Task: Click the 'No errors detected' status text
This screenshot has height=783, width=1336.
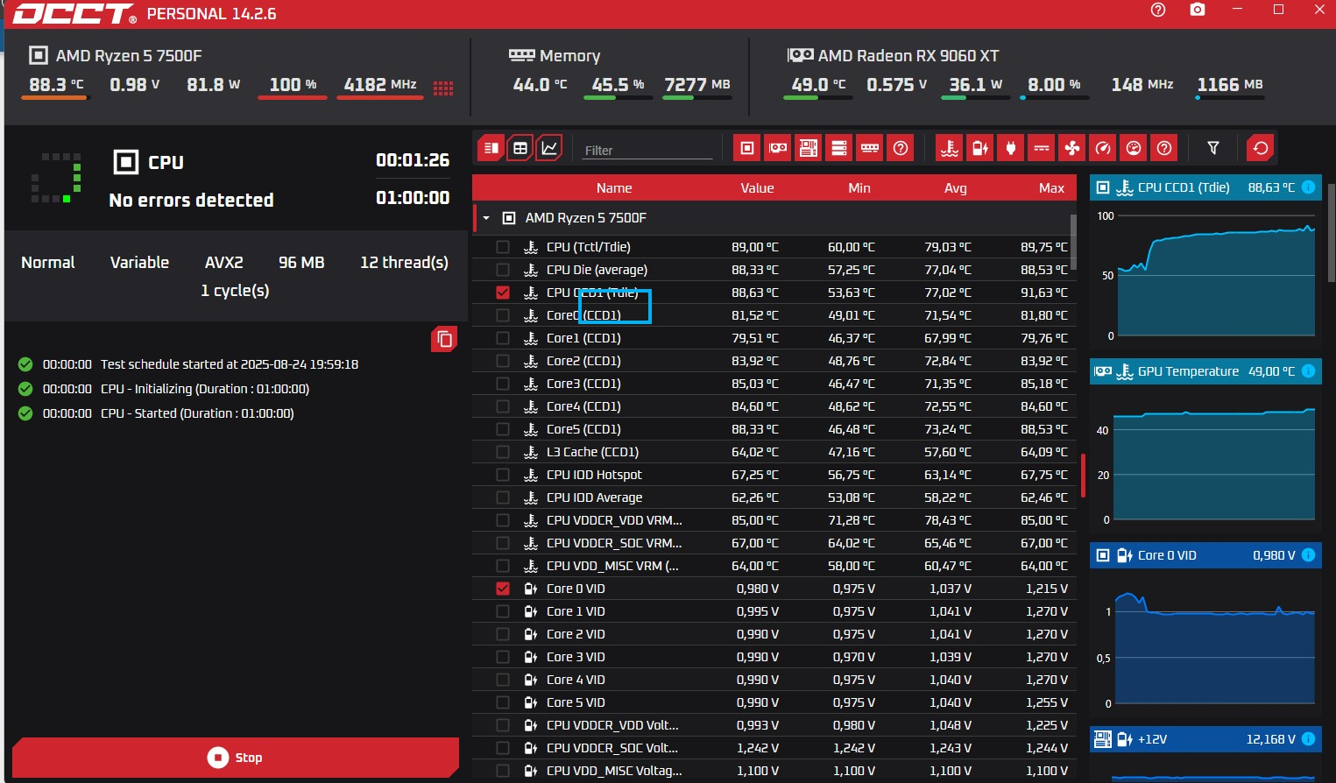Action: [x=191, y=201]
